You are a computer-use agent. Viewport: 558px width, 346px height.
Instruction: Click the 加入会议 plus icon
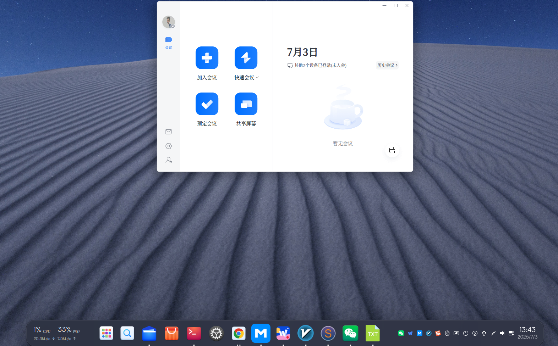207,58
